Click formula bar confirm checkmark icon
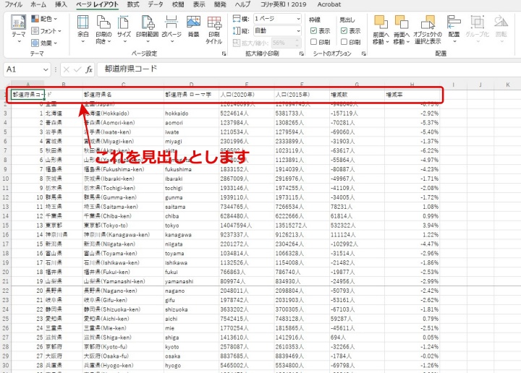Viewport: 521px width, 373px height. (77, 69)
